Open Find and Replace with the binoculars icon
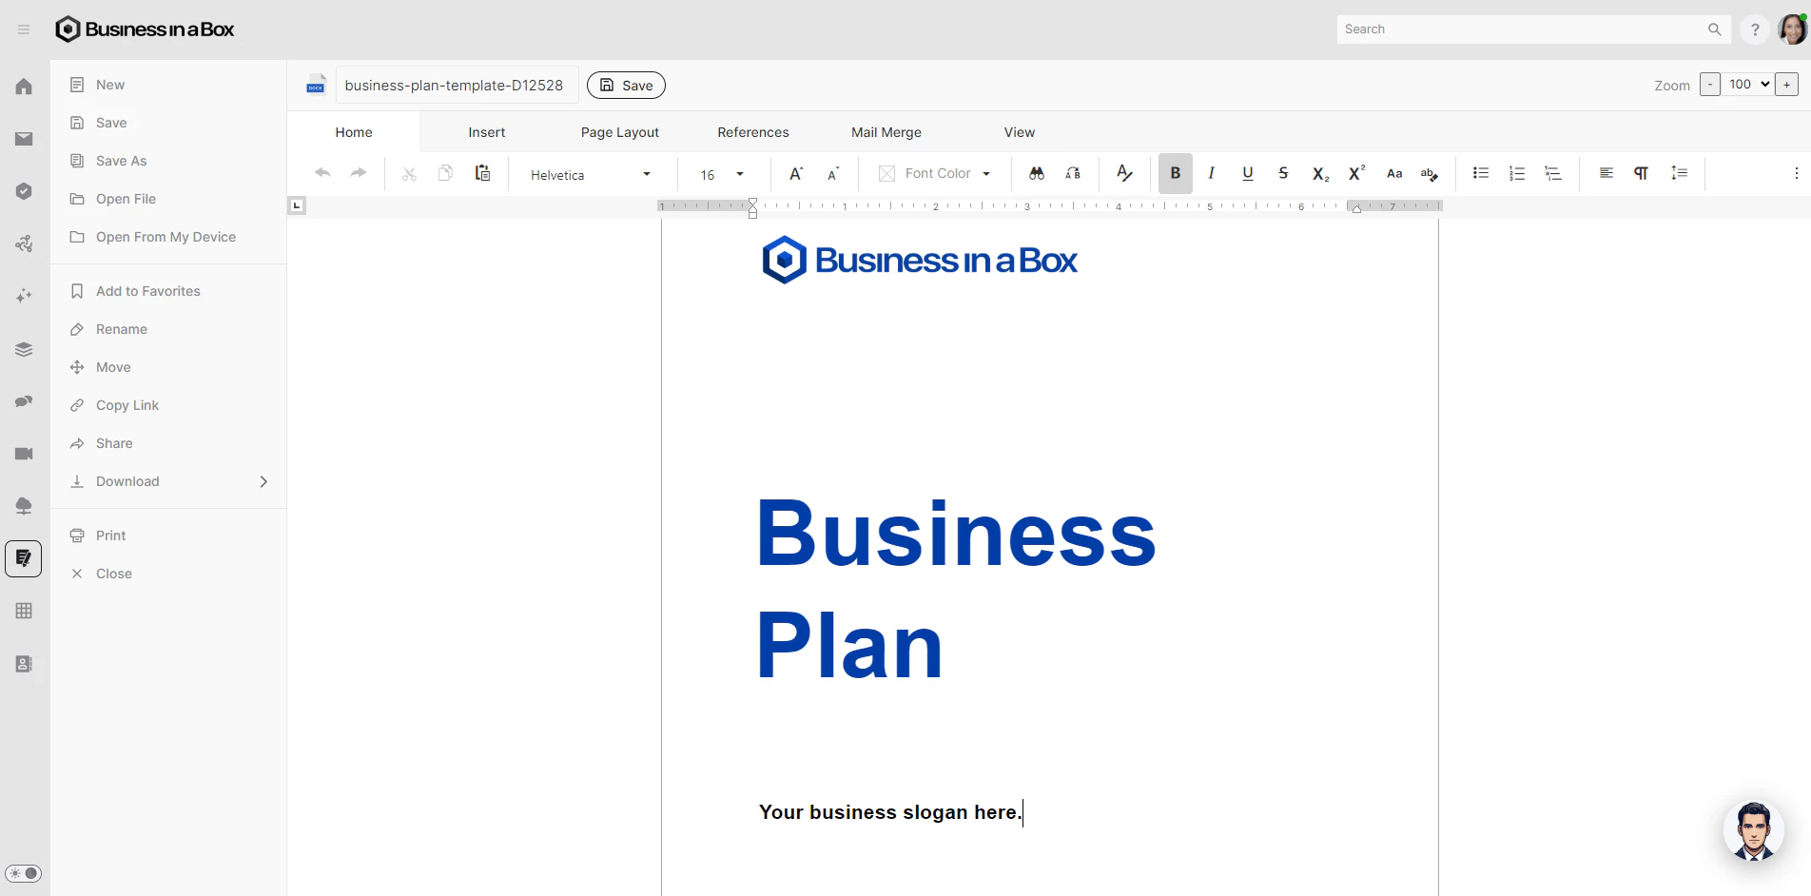 [1035, 173]
